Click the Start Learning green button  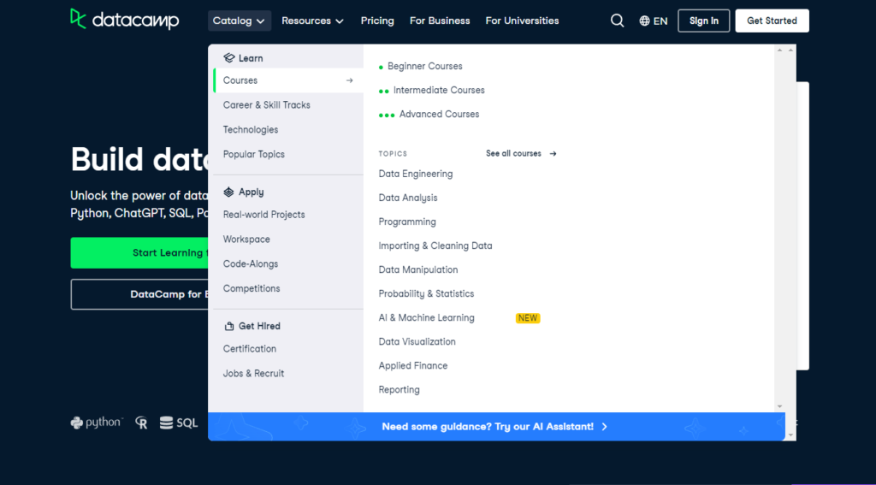(139, 253)
